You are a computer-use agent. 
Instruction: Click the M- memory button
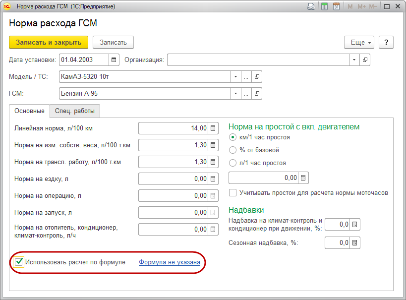tap(373, 7)
